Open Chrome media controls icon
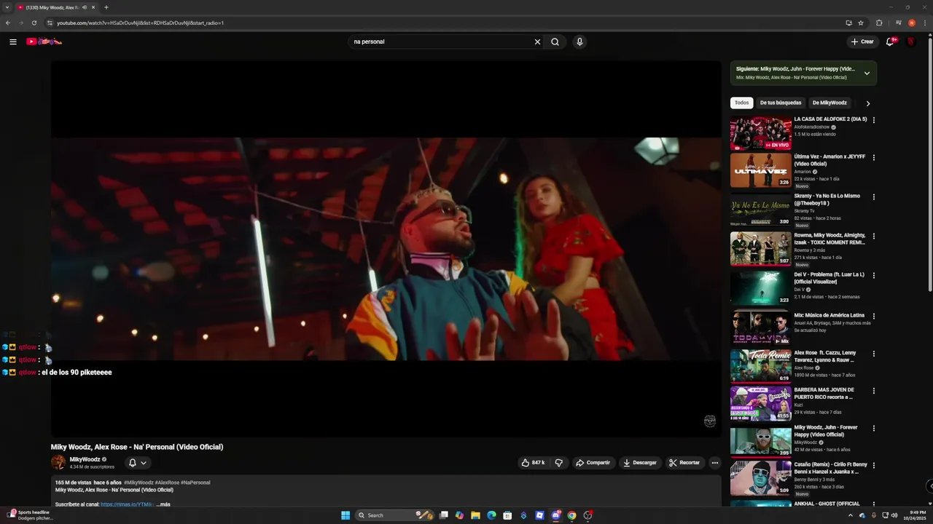Screen dimensions: 933x524 click(x=899, y=23)
